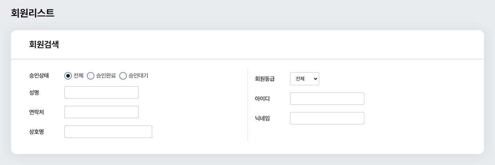Screen dimensions: 495x165
Task: Click the 승인상태 field label
Action: pos(39,76)
